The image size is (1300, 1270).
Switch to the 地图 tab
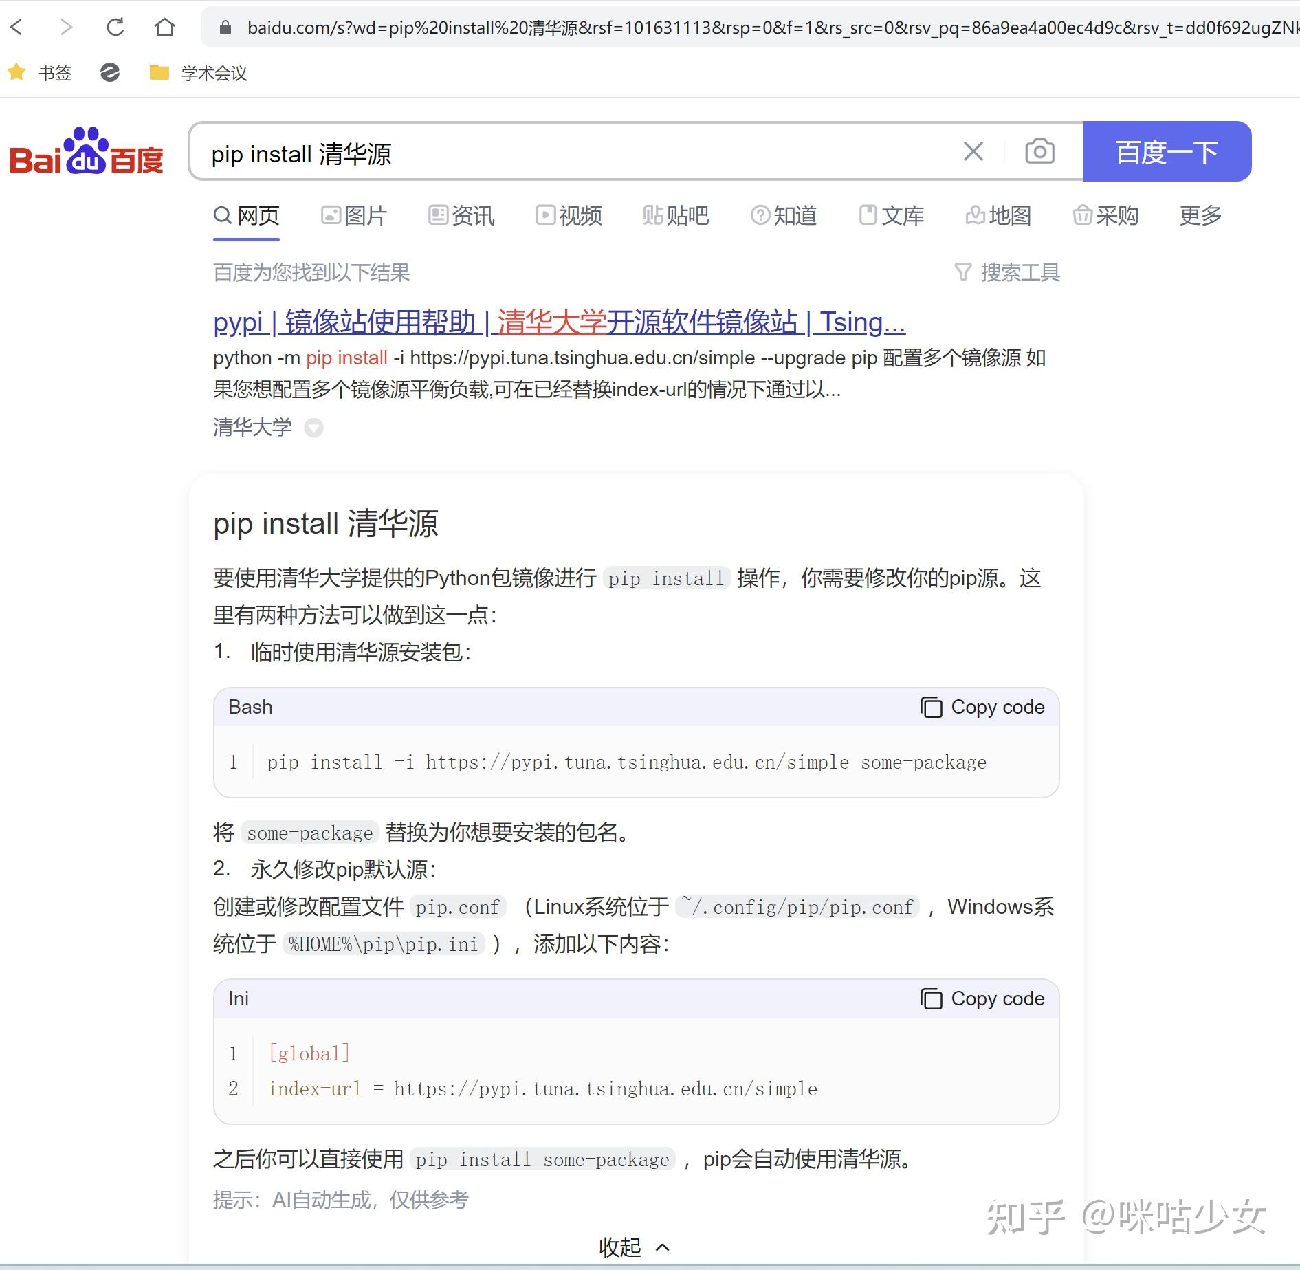point(998,216)
